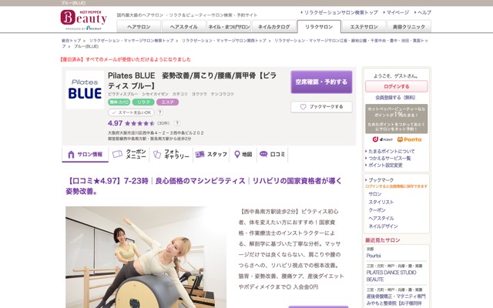The width and height of the screenshot is (493, 308).
Task: Click question mark beside star rating
Action: point(177,123)
